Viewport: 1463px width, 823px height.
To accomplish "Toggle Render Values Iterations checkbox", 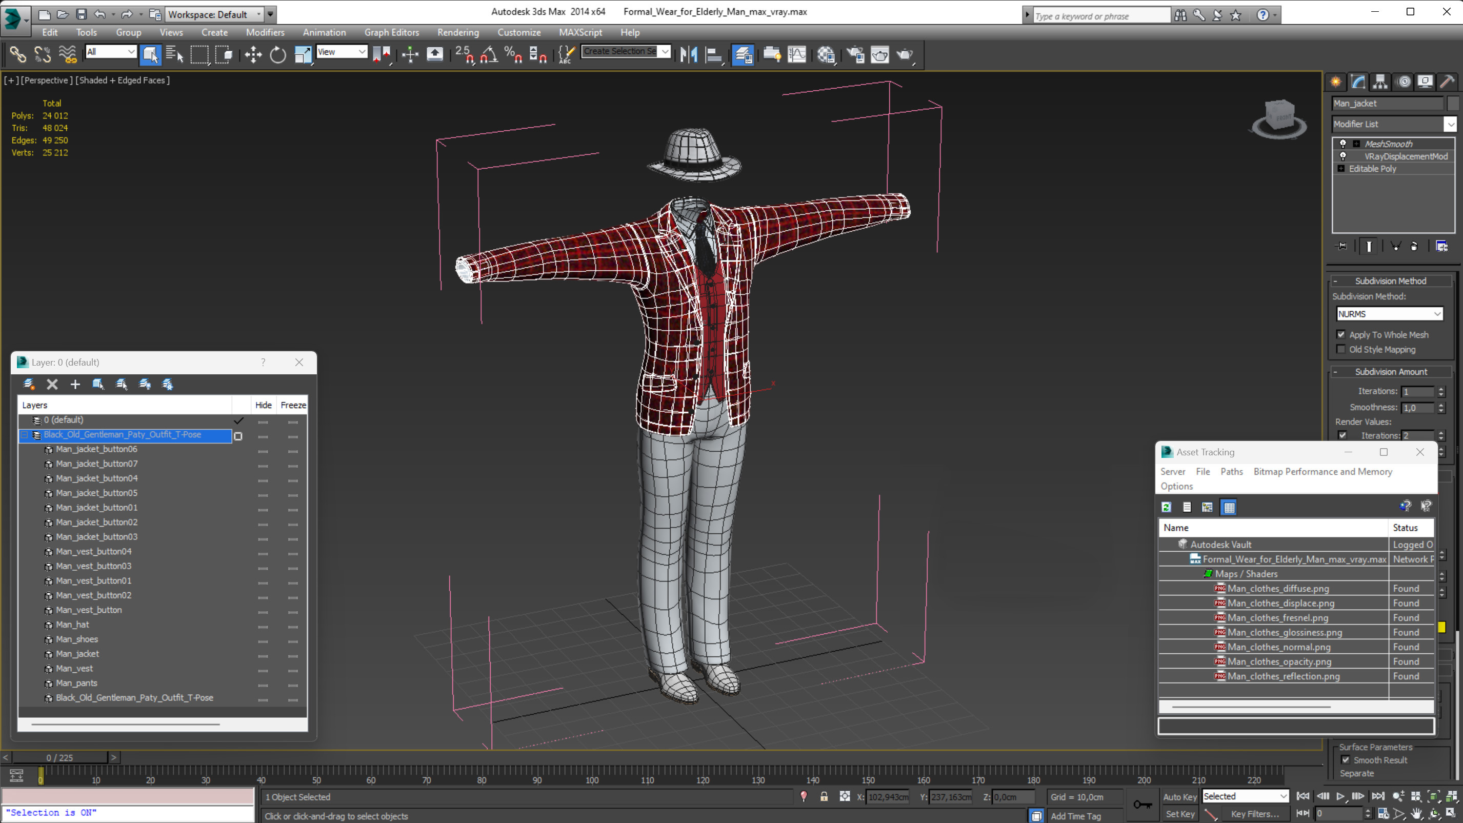I will pyautogui.click(x=1342, y=436).
